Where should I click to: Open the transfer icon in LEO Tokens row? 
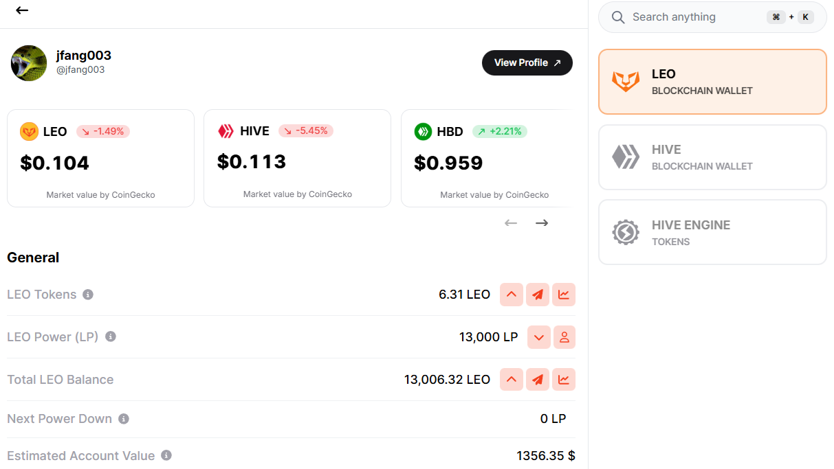tap(538, 295)
